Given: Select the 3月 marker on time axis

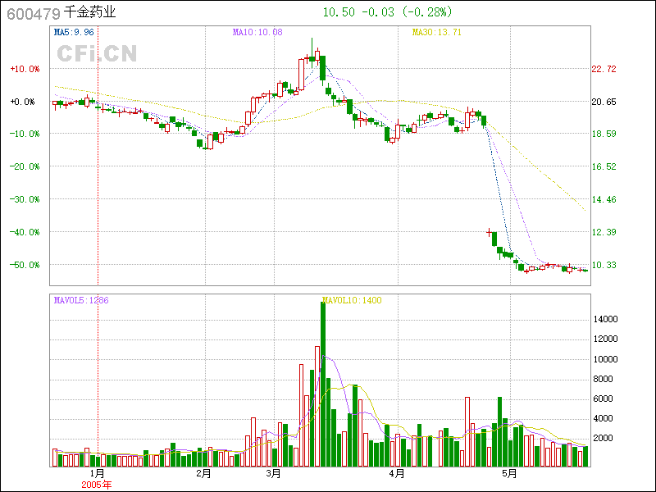Looking at the screenshot, I should [x=274, y=473].
